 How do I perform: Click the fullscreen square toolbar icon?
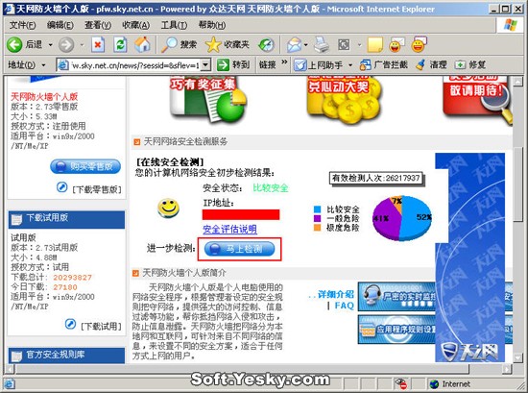344,45
